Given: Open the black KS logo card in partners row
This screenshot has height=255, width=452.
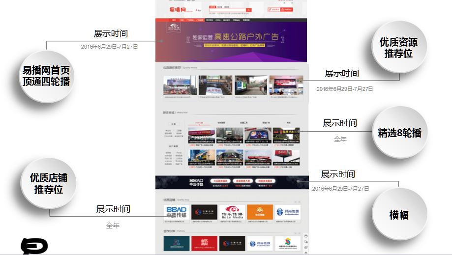Looking at the screenshot, I should 232,244.
